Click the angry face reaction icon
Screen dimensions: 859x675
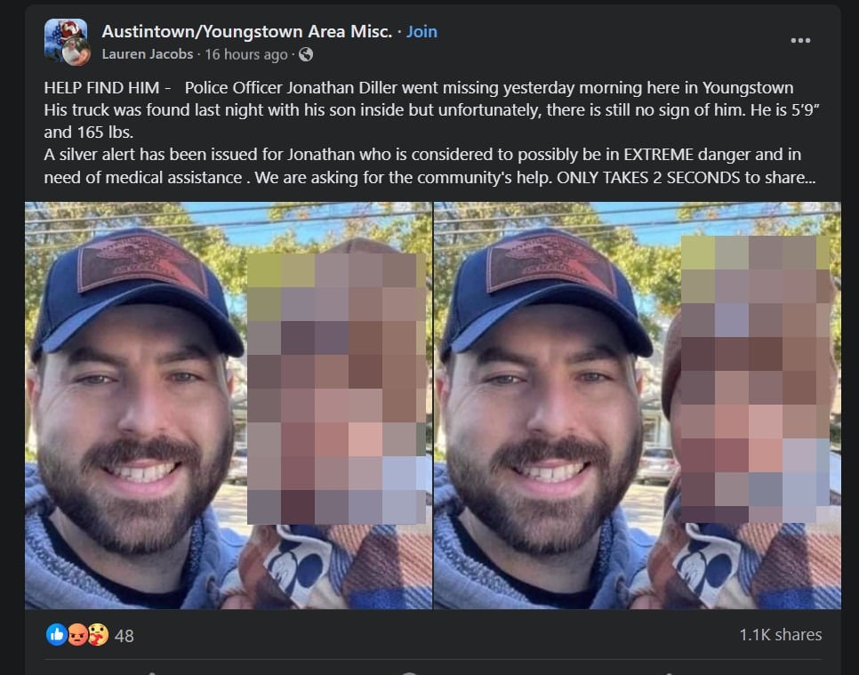[x=77, y=635]
